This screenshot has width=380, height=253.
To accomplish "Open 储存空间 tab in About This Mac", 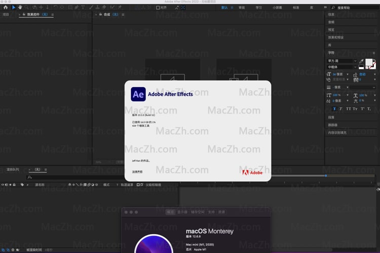I will pos(198,212).
